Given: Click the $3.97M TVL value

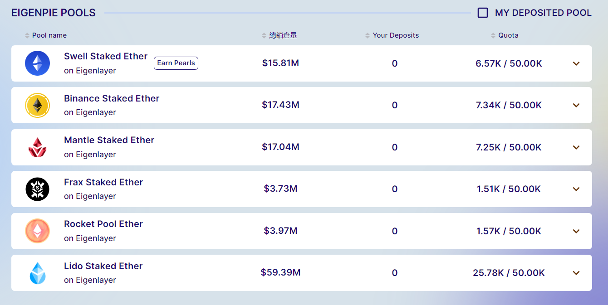Looking at the screenshot, I should click(280, 231).
